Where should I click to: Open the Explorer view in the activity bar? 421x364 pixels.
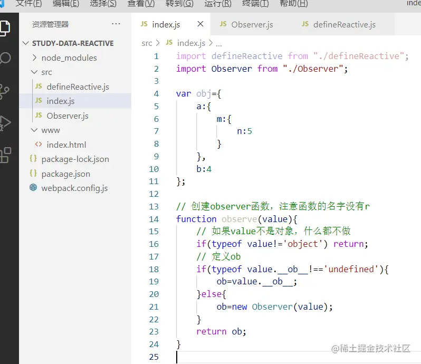coord(5,28)
